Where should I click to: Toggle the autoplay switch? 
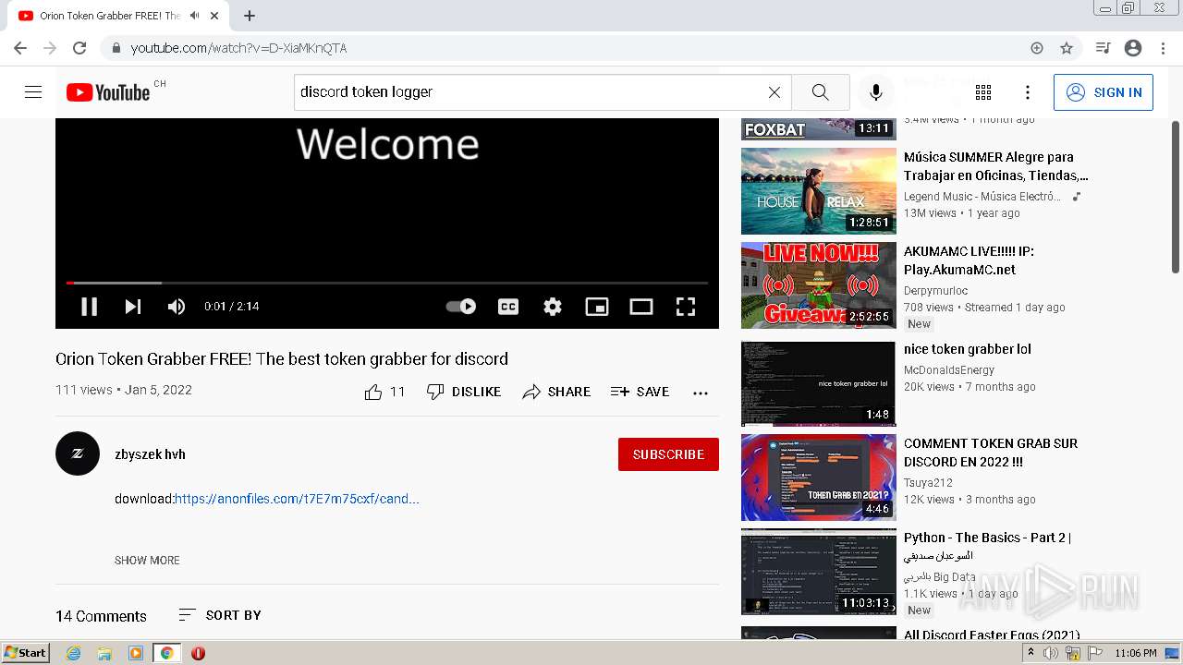[461, 307]
